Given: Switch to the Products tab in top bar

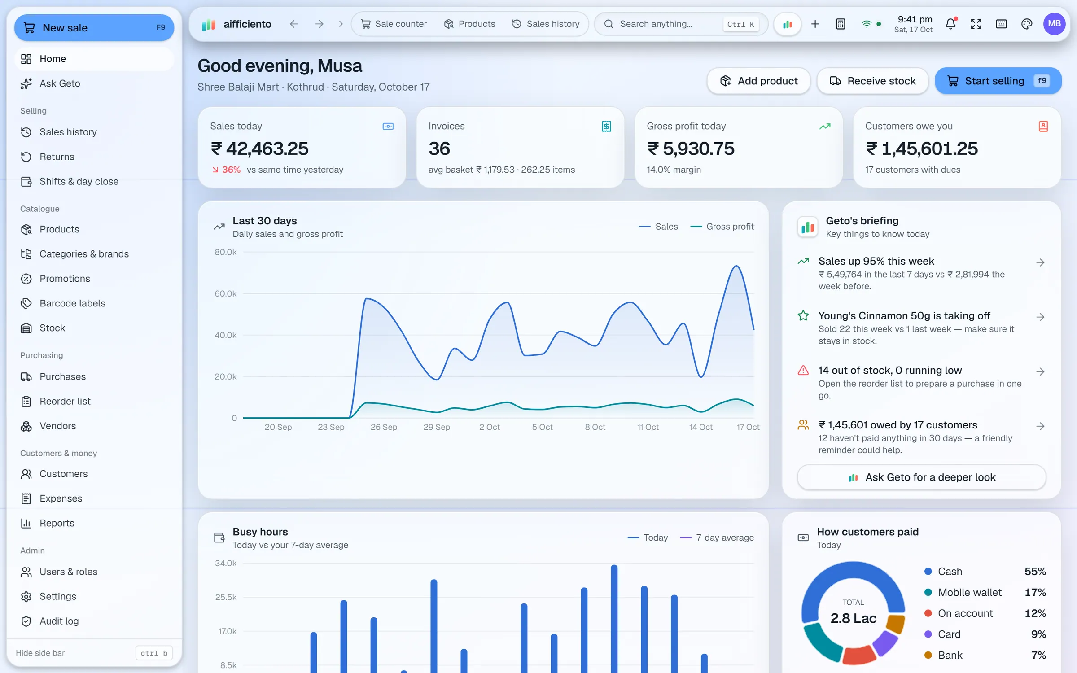Looking at the screenshot, I should point(469,24).
